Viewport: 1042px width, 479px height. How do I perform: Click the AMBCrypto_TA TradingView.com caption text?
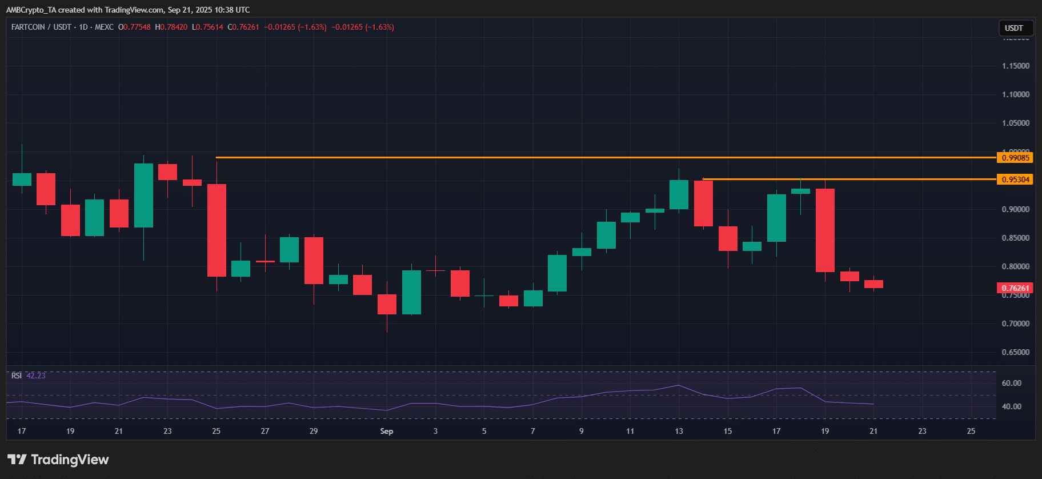[128, 10]
